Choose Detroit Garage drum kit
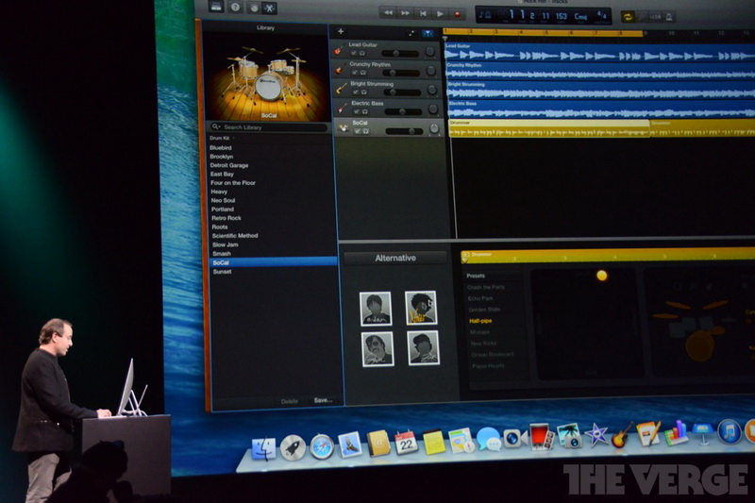 coord(229,165)
